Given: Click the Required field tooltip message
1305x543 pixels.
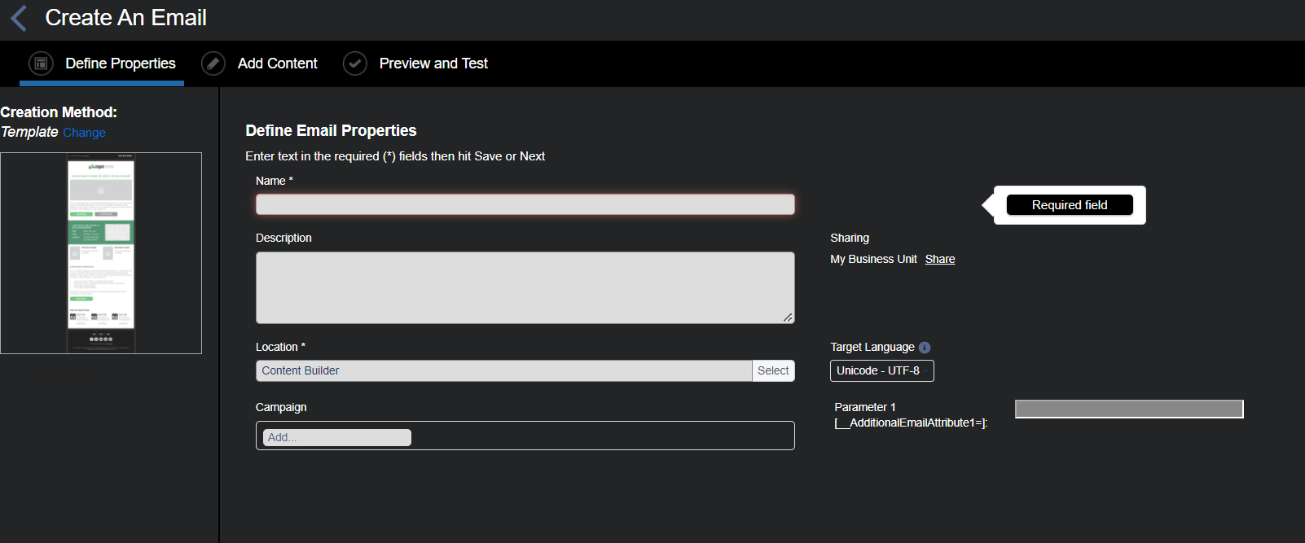Looking at the screenshot, I should coord(1069,205).
